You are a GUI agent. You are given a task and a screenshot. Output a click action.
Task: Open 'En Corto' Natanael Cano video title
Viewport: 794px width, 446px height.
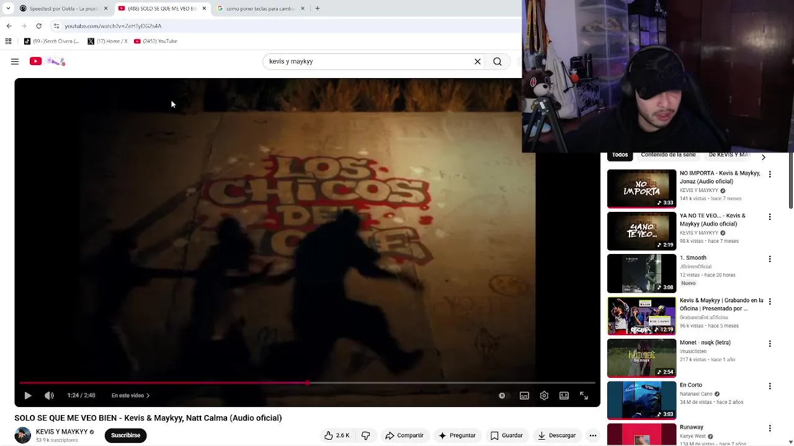click(690, 385)
